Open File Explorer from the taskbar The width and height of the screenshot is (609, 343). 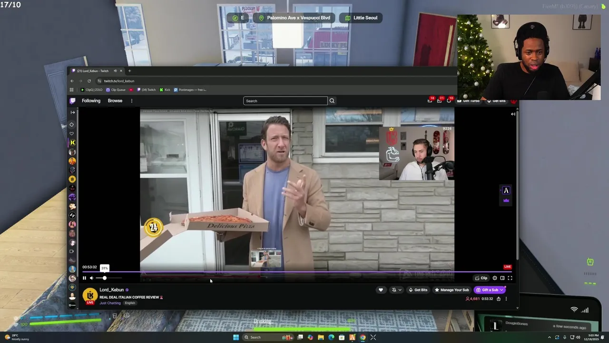pos(321,337)
